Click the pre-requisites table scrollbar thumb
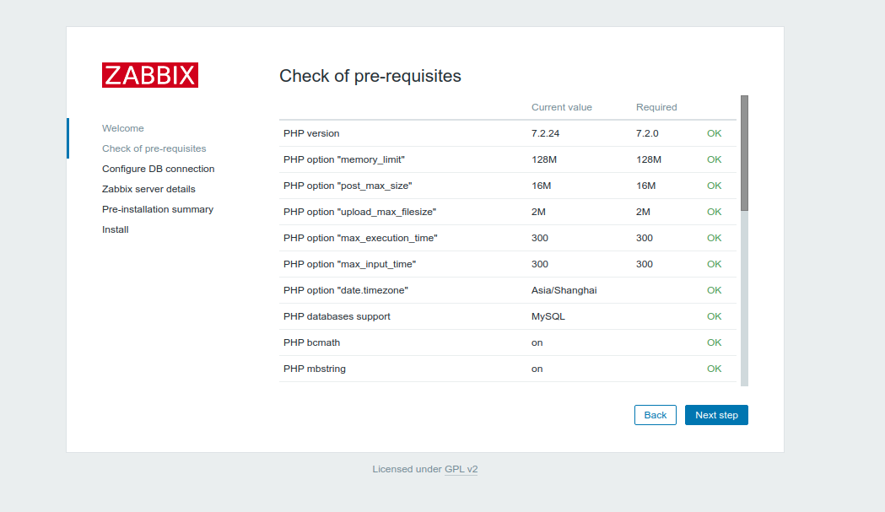Screen dimensions: 885x512 [x=744, y=153]
